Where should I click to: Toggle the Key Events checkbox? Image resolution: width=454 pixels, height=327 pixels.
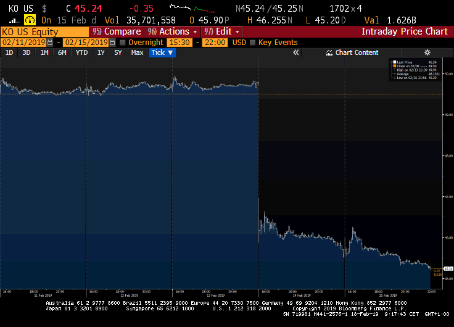click(x=252, y=43)
